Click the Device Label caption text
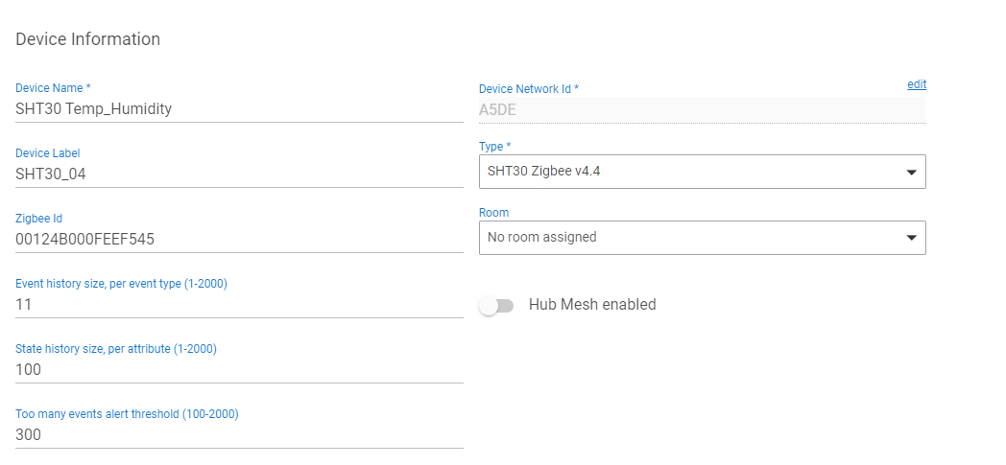Image resolution: width=1006 pixels, height=465 pixels. tap(48, 153)
